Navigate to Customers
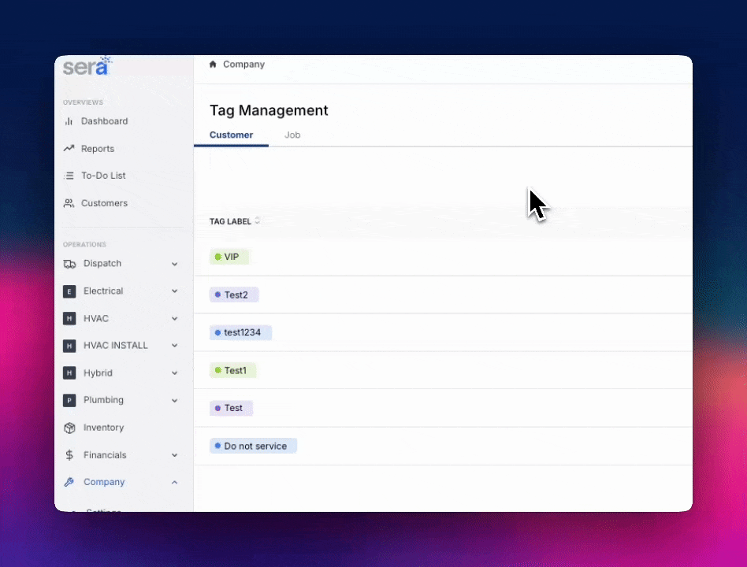The width and height of the screenshot is (747, 567). [104, 203]
